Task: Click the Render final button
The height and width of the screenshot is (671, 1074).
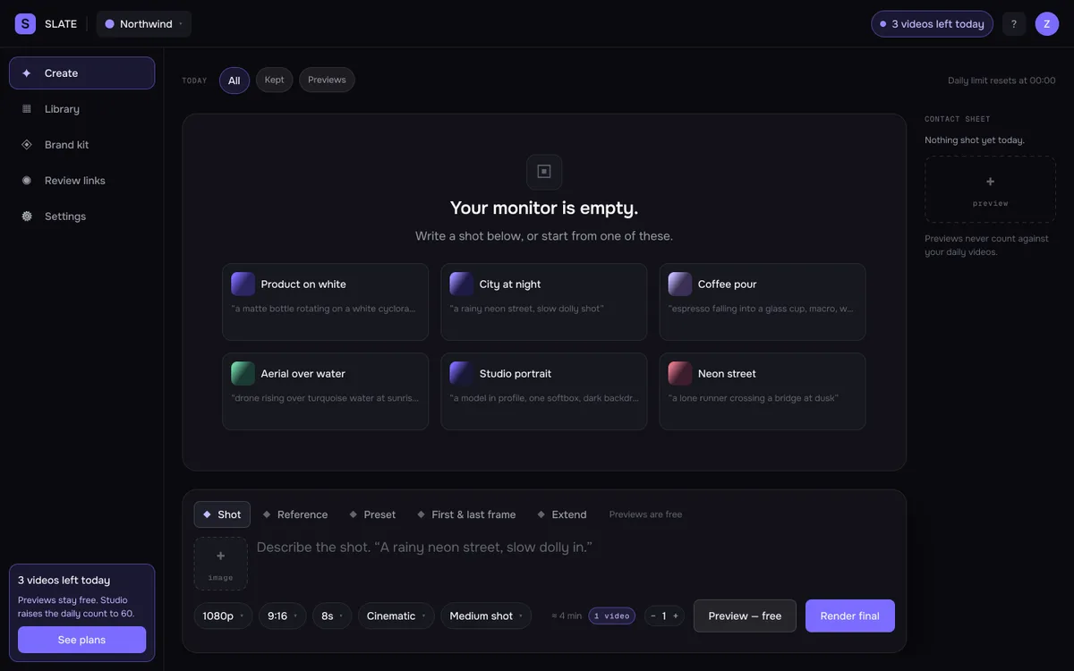Action: (850, 616)
